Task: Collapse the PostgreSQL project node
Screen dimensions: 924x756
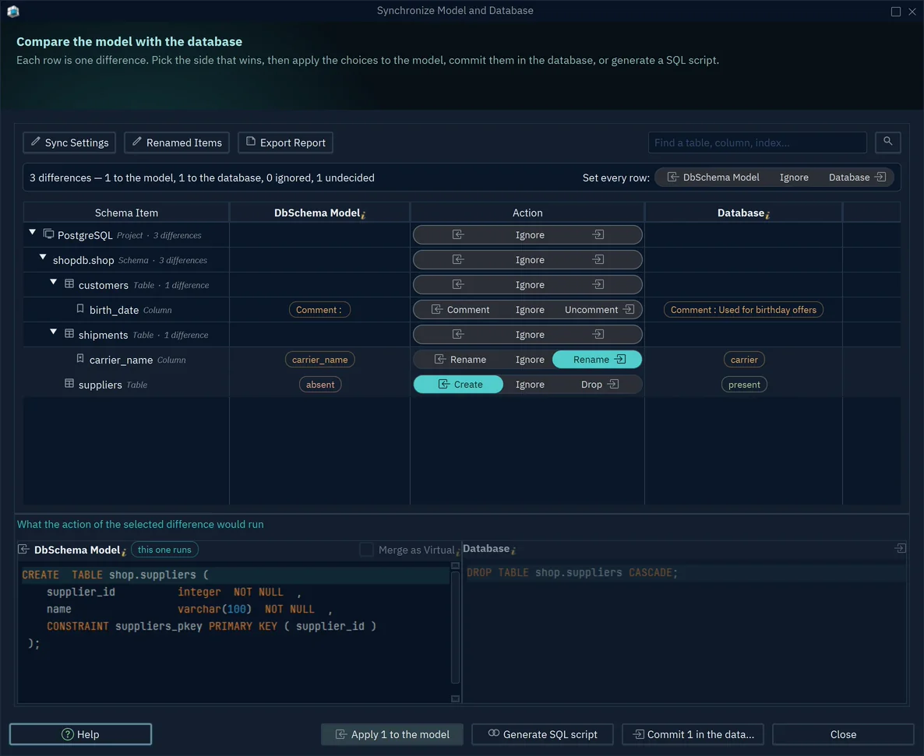Action: [x=33, y=233]
